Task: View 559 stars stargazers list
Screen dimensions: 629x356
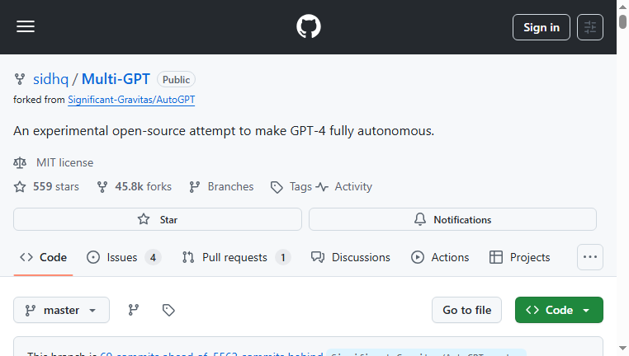Action: pos(46,186)
